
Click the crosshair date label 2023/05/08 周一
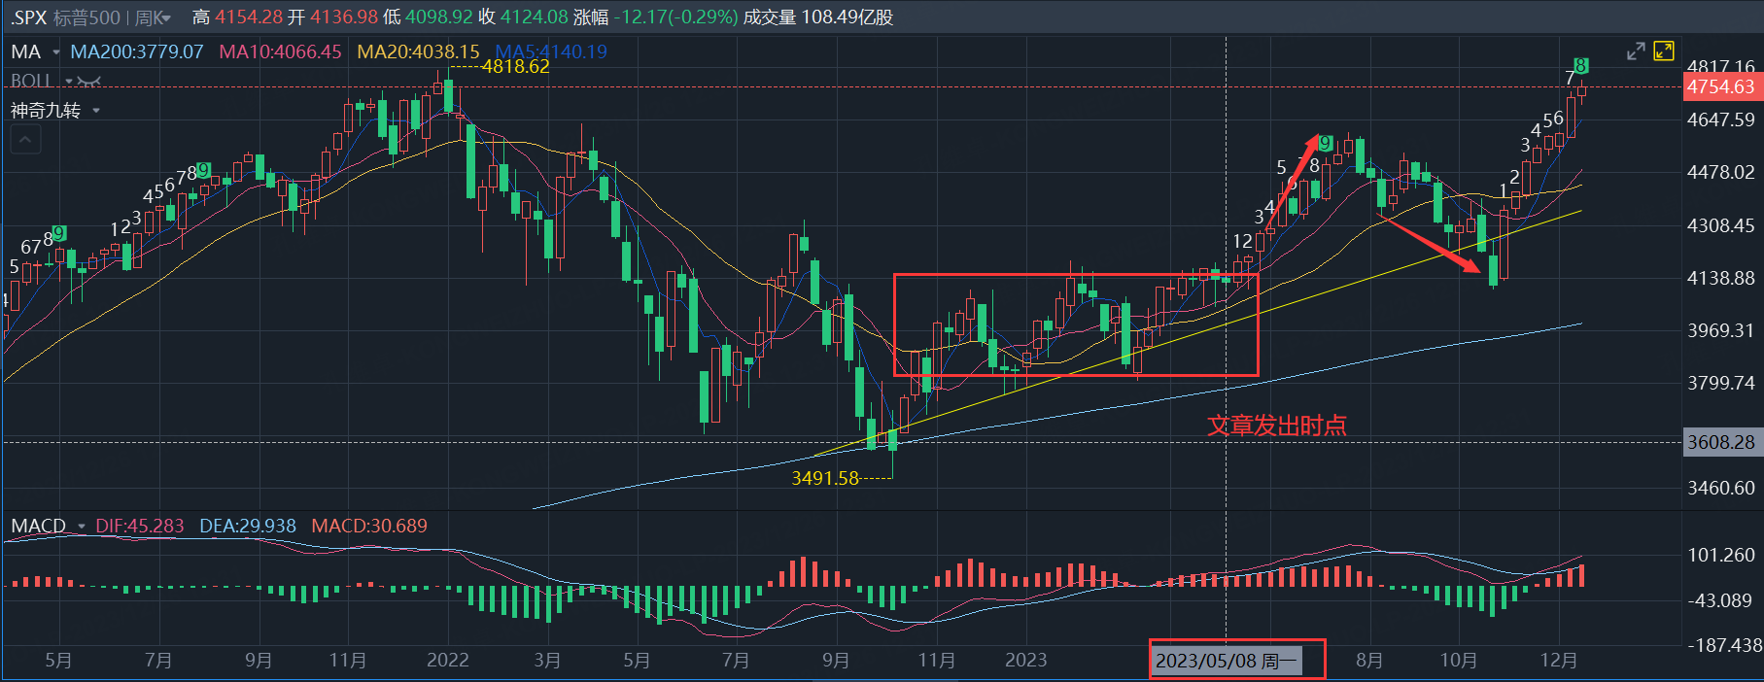tap(1227, 661)
